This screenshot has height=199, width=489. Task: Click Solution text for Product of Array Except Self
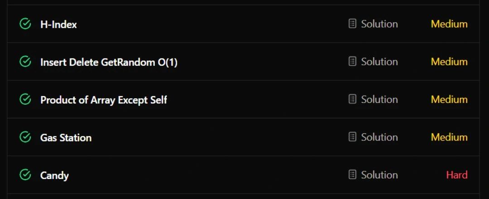(379, 100)
